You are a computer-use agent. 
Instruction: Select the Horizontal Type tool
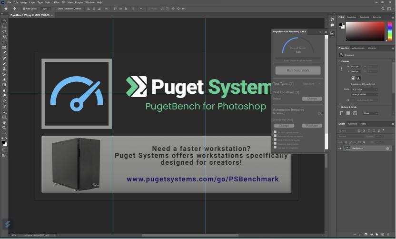tap(4, 106)
